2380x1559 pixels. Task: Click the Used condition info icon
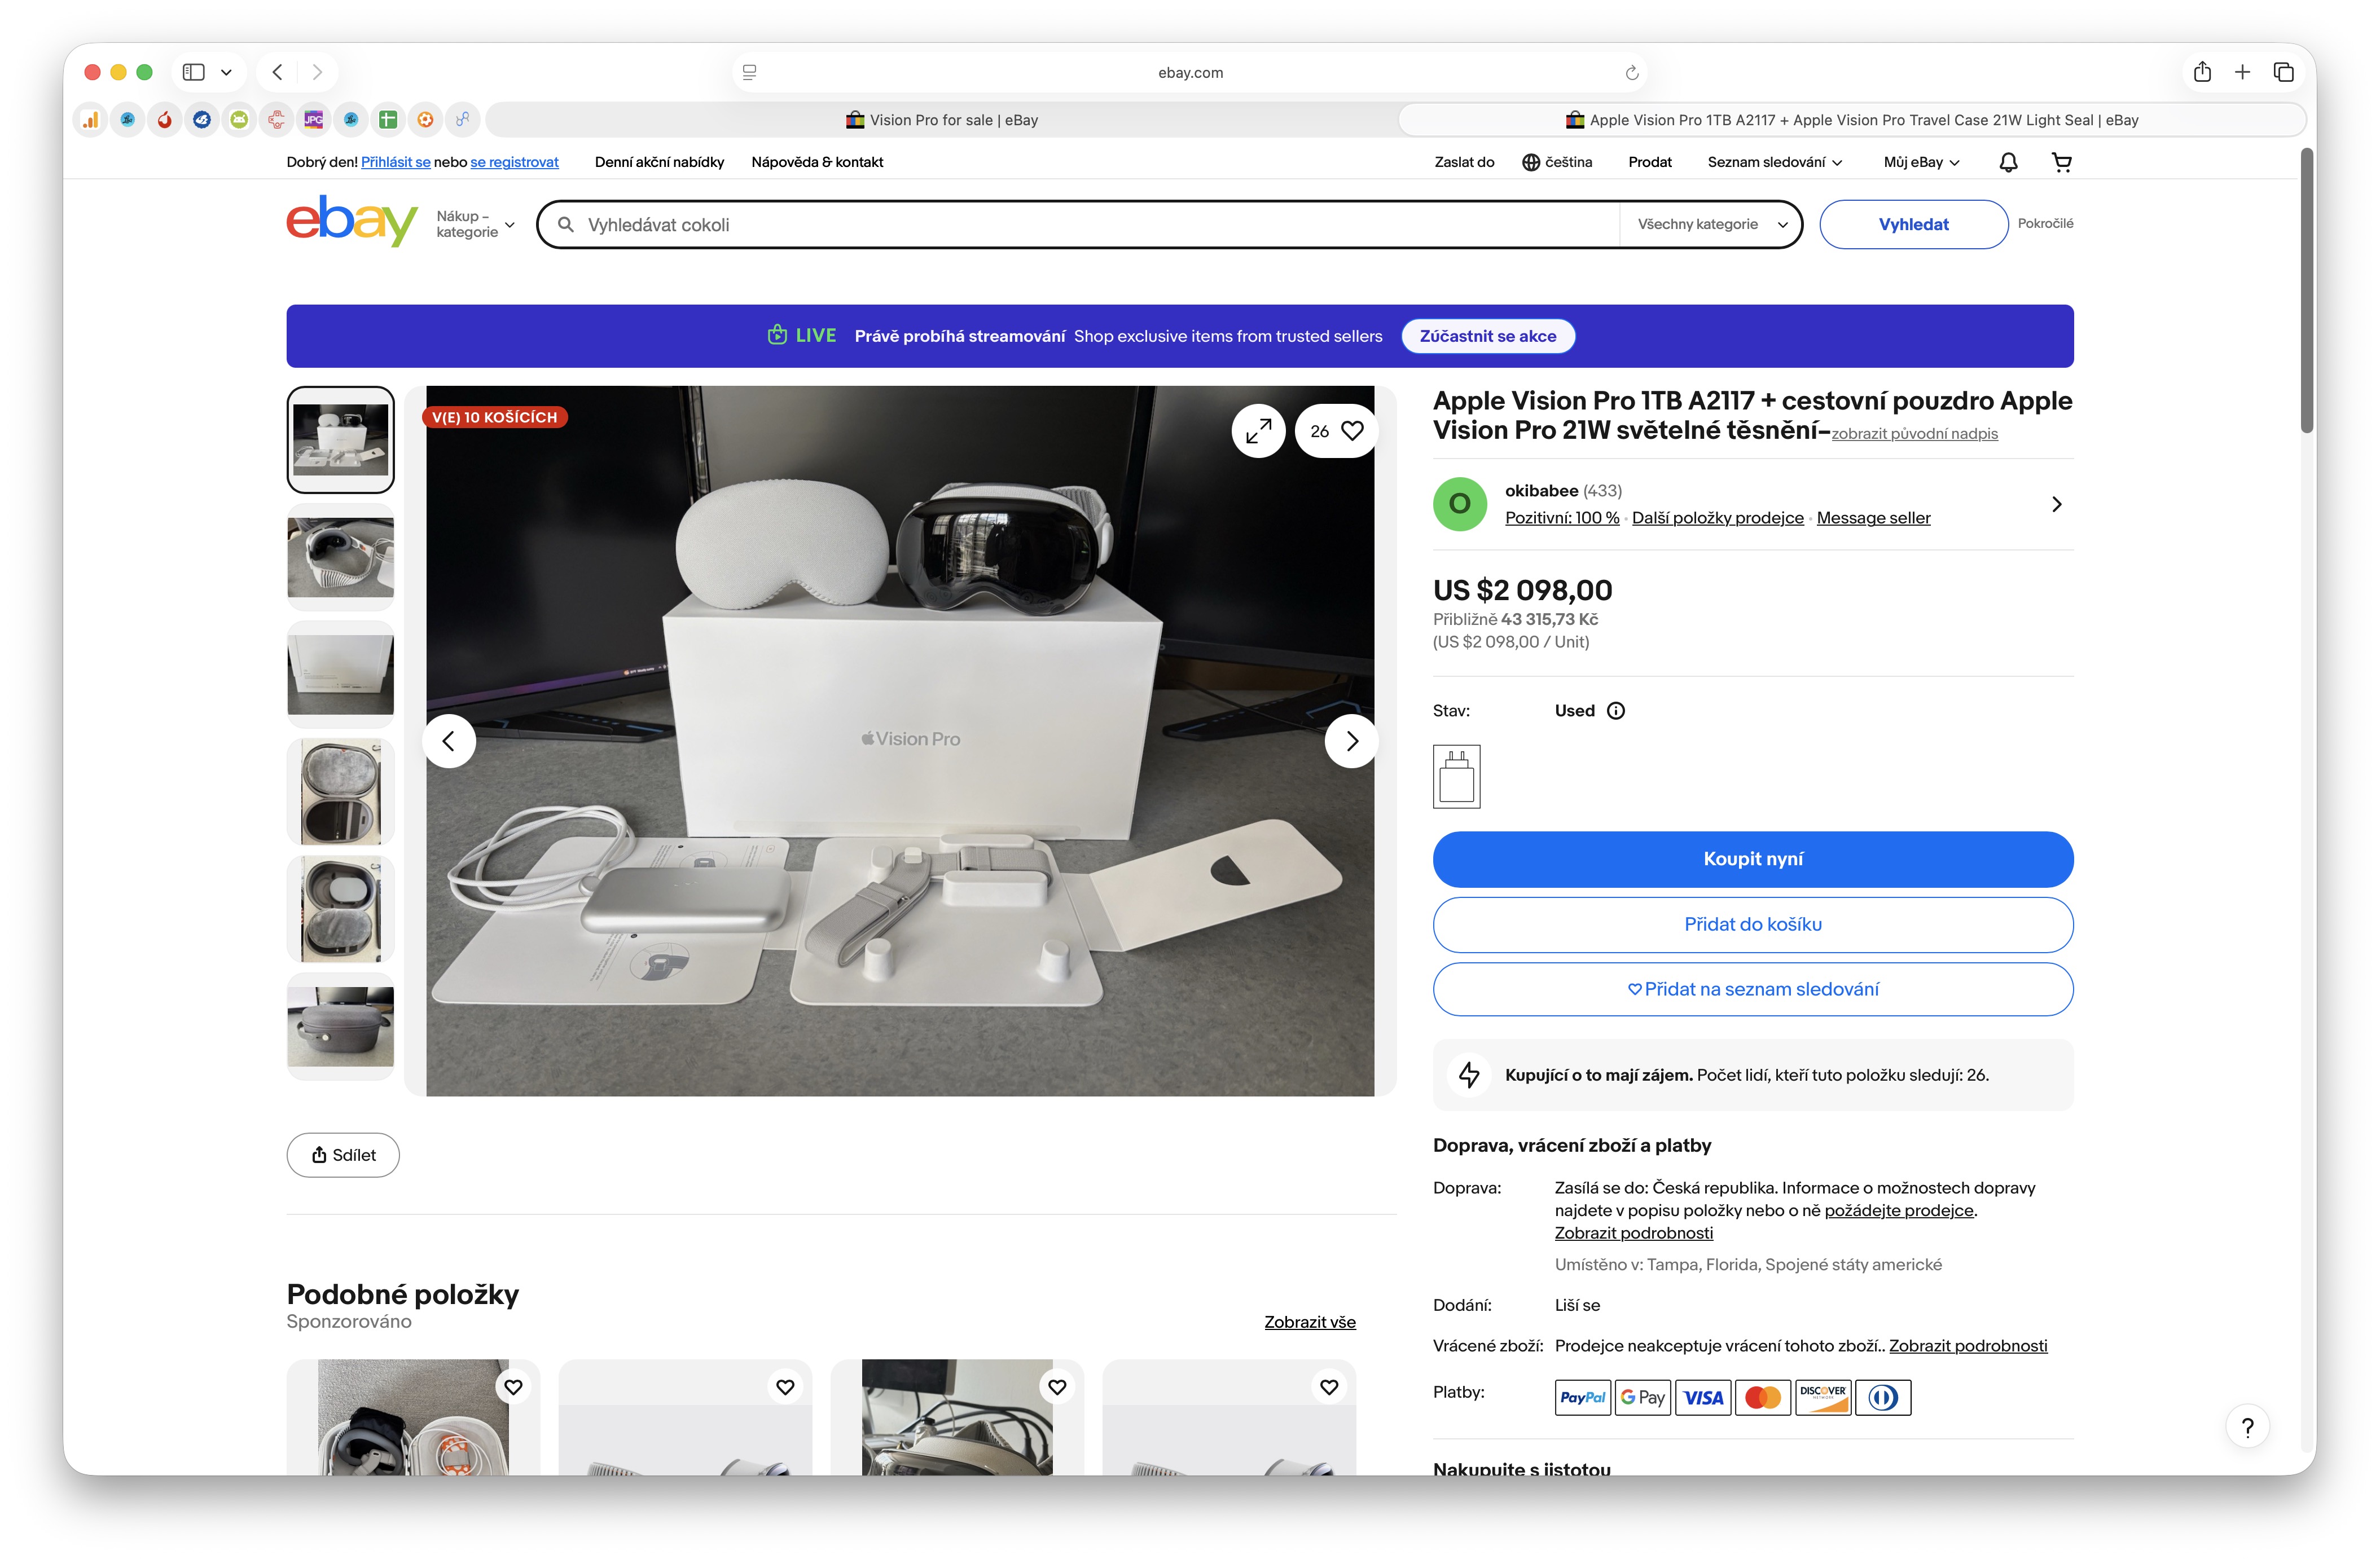[x=1616, y=711]
